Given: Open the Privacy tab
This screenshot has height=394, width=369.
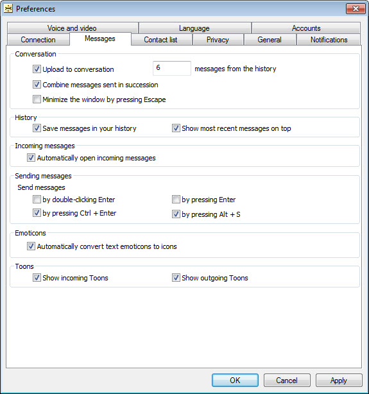Looking at the screenshot, I should click(x=218, y=40).
